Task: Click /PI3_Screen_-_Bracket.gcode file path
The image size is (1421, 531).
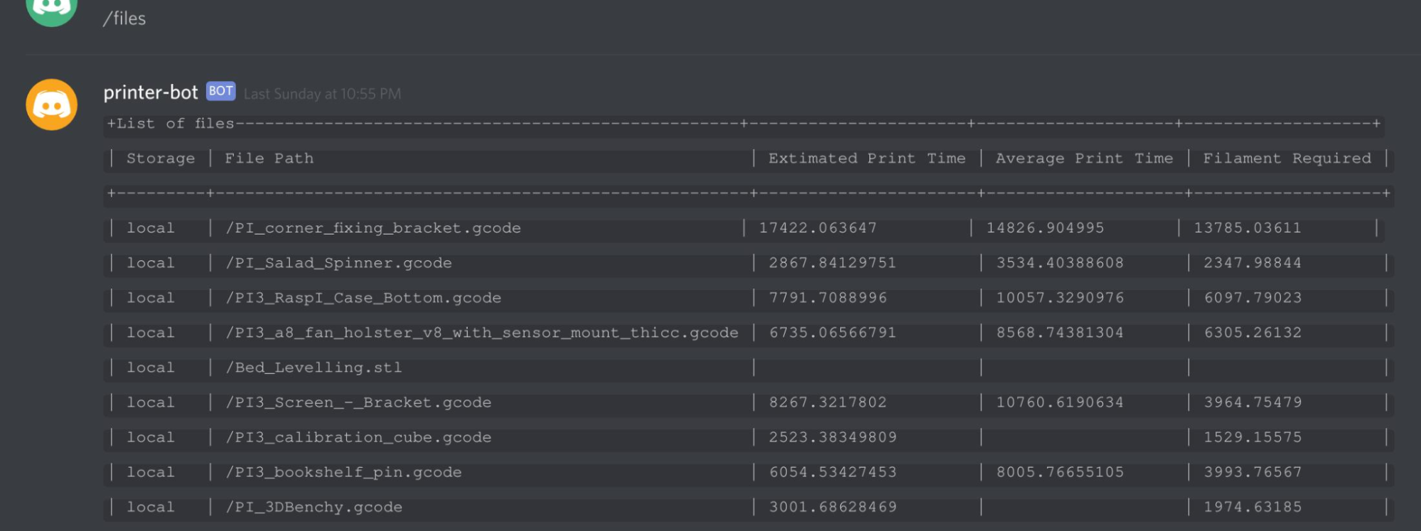Action: (358, 402)
